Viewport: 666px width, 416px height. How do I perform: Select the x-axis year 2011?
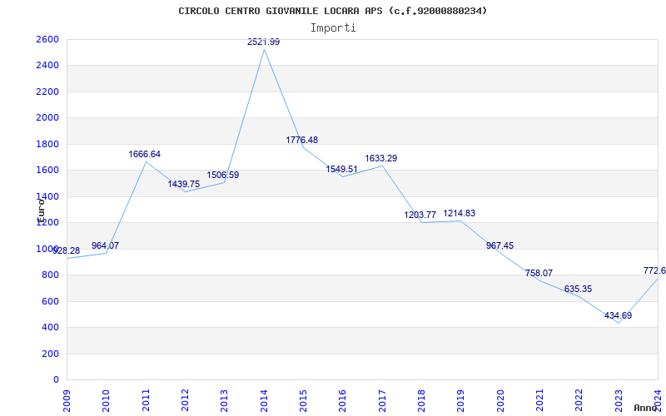(146, 401)
